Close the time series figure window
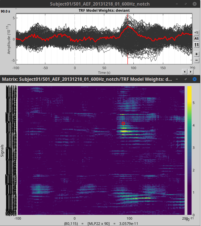201x226 pixels. tap(195, 4)
